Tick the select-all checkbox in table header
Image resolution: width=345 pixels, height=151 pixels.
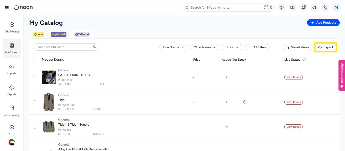(35, 60)
